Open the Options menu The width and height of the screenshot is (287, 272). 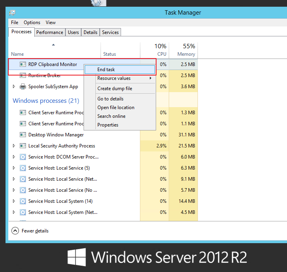pyautogui.click(x=32, y=23)
